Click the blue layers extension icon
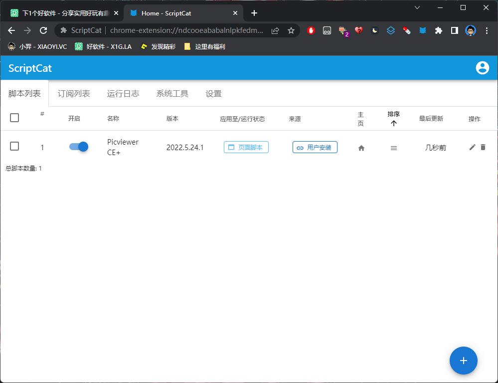The image size is (498, 383). [391, 30]
